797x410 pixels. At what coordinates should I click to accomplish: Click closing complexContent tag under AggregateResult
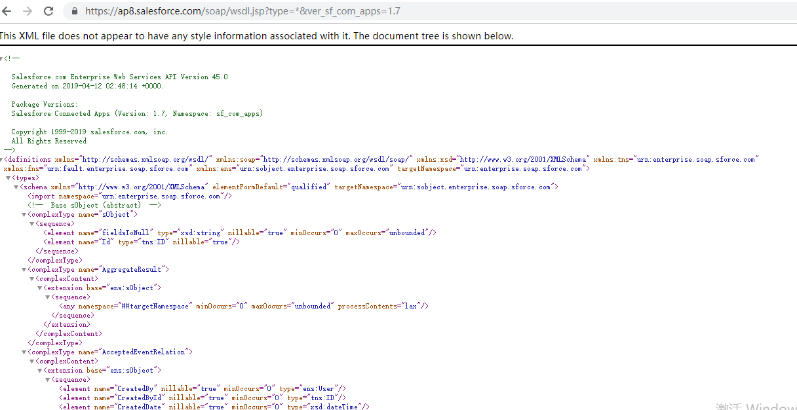click(68, 333)
